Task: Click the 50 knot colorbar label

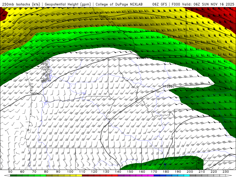Action: pos(10,172)
